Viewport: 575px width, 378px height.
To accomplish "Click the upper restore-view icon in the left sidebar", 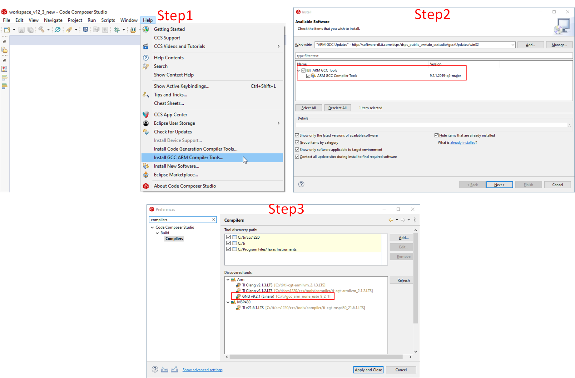I will [x=4, y=41].
